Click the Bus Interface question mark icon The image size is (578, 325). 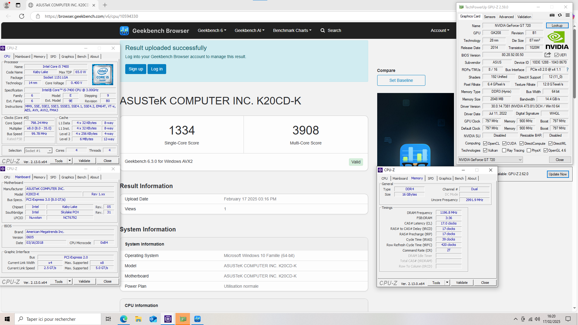tap(567, 70)
